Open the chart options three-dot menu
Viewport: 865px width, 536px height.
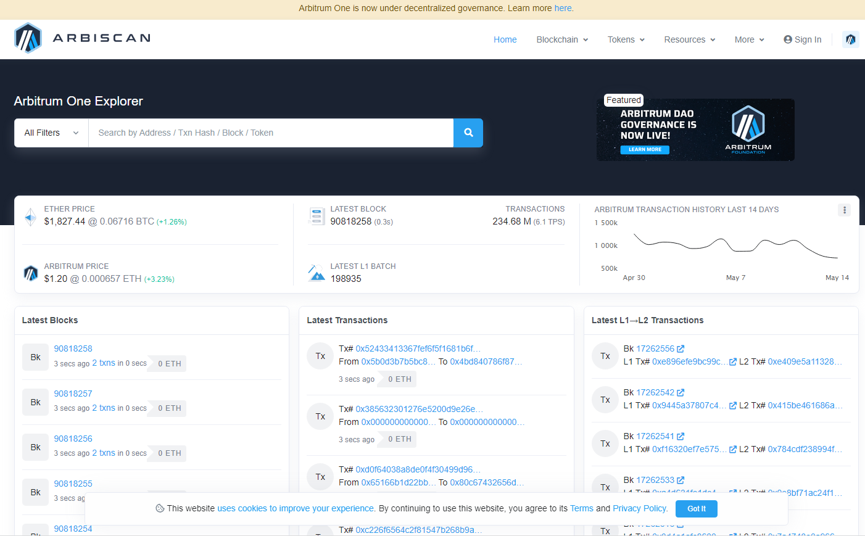(x=844, y=210)
